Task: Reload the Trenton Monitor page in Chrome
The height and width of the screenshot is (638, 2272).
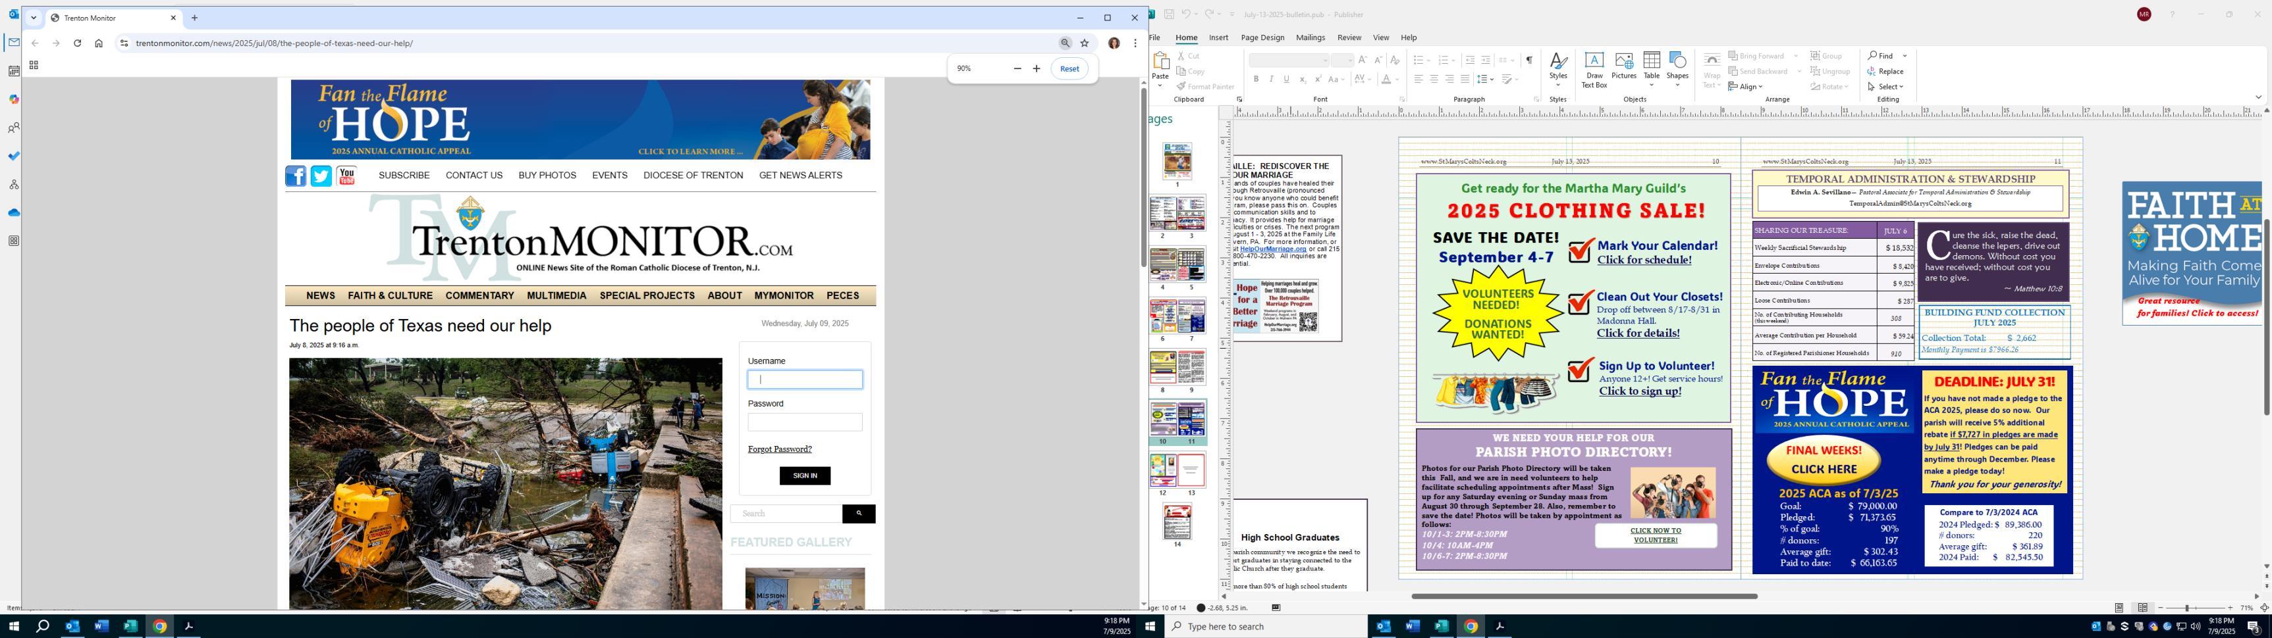Action: [78, 43]
